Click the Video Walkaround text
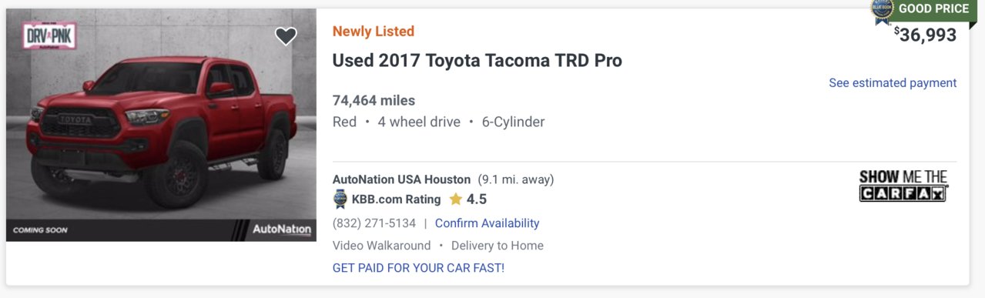 tap(382, 246)
